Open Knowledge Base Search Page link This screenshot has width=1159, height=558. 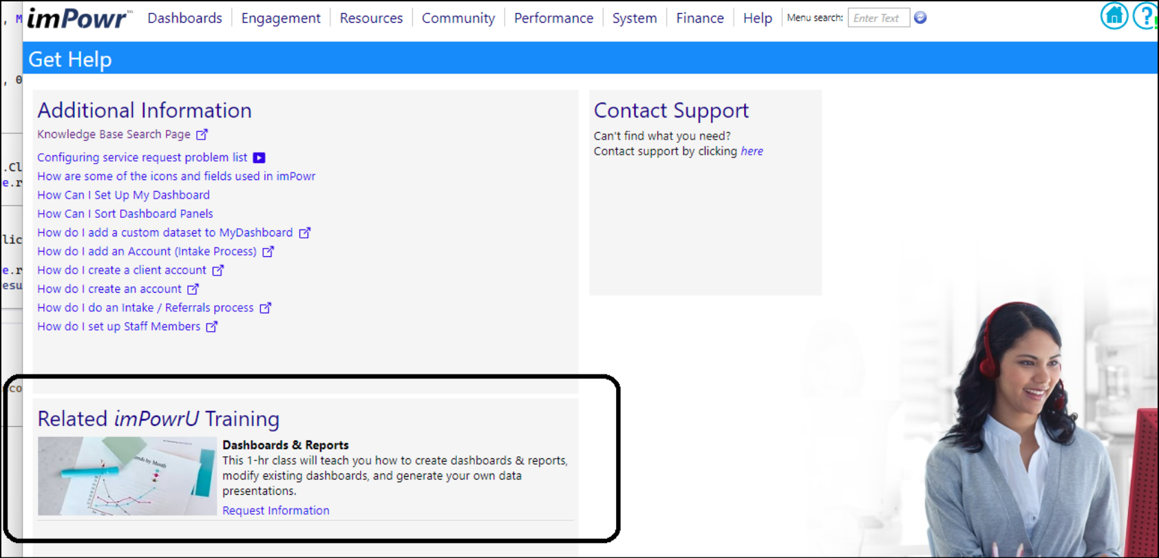click(x=114, y=135)
